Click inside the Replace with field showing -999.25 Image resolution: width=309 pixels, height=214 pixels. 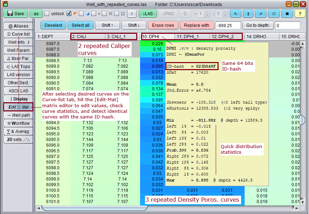(228, 25)
